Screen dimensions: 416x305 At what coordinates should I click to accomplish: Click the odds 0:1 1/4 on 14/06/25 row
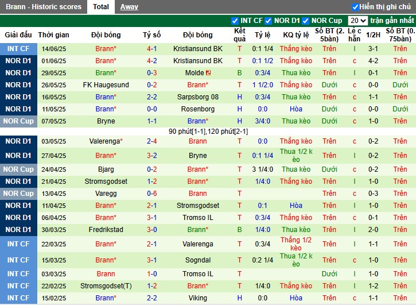click(262, 49)
